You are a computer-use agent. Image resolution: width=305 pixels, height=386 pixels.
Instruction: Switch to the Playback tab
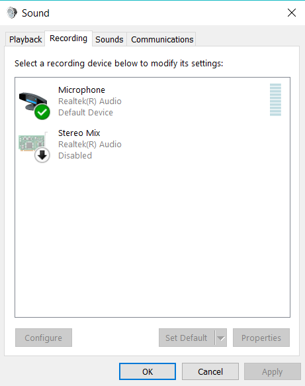[25, 39]
